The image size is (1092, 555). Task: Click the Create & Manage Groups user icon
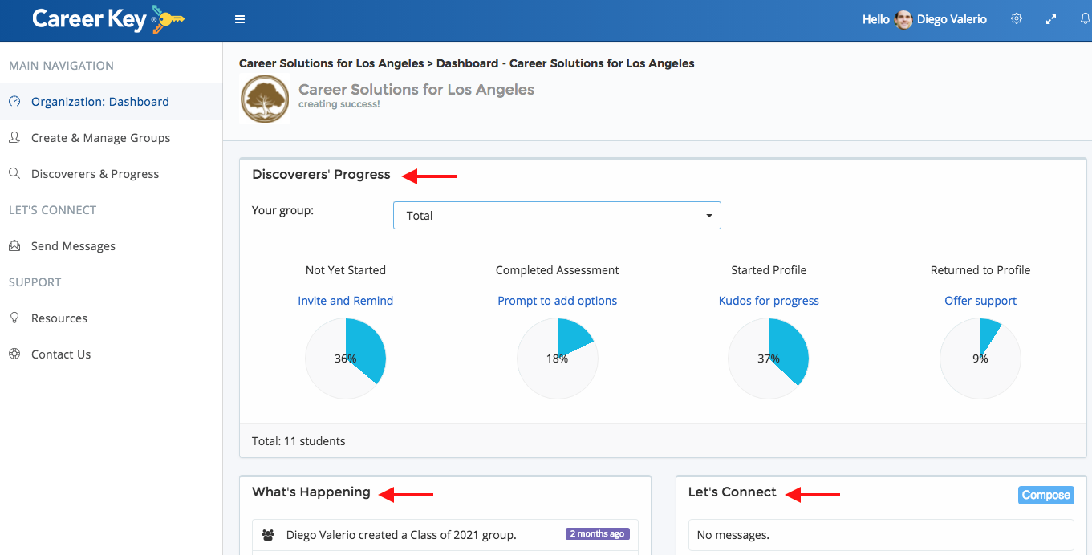tap(14, 138)
